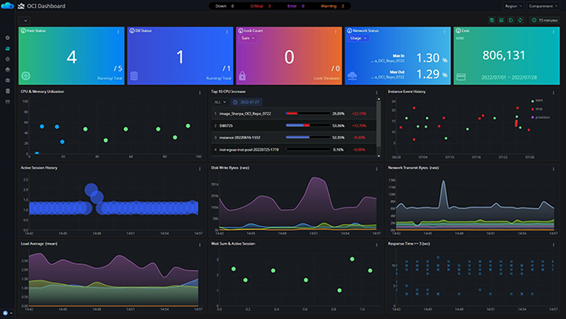Click the rightmost green refresh toolbar icon

(520, 20)
